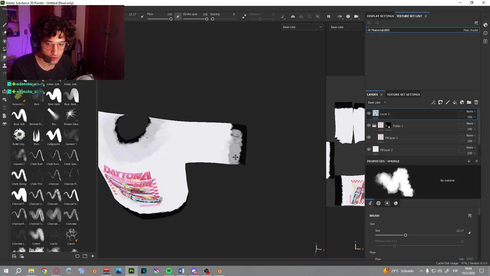Screen dimensions: 490x276
Task: Select the Burn brush preset
Action: pyautogui.click(x=36, y=136)
